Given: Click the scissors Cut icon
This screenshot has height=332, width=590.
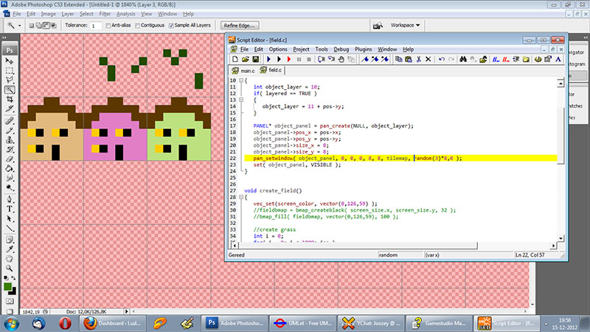Looking at the screenshot, I should [x=417, y=59].
